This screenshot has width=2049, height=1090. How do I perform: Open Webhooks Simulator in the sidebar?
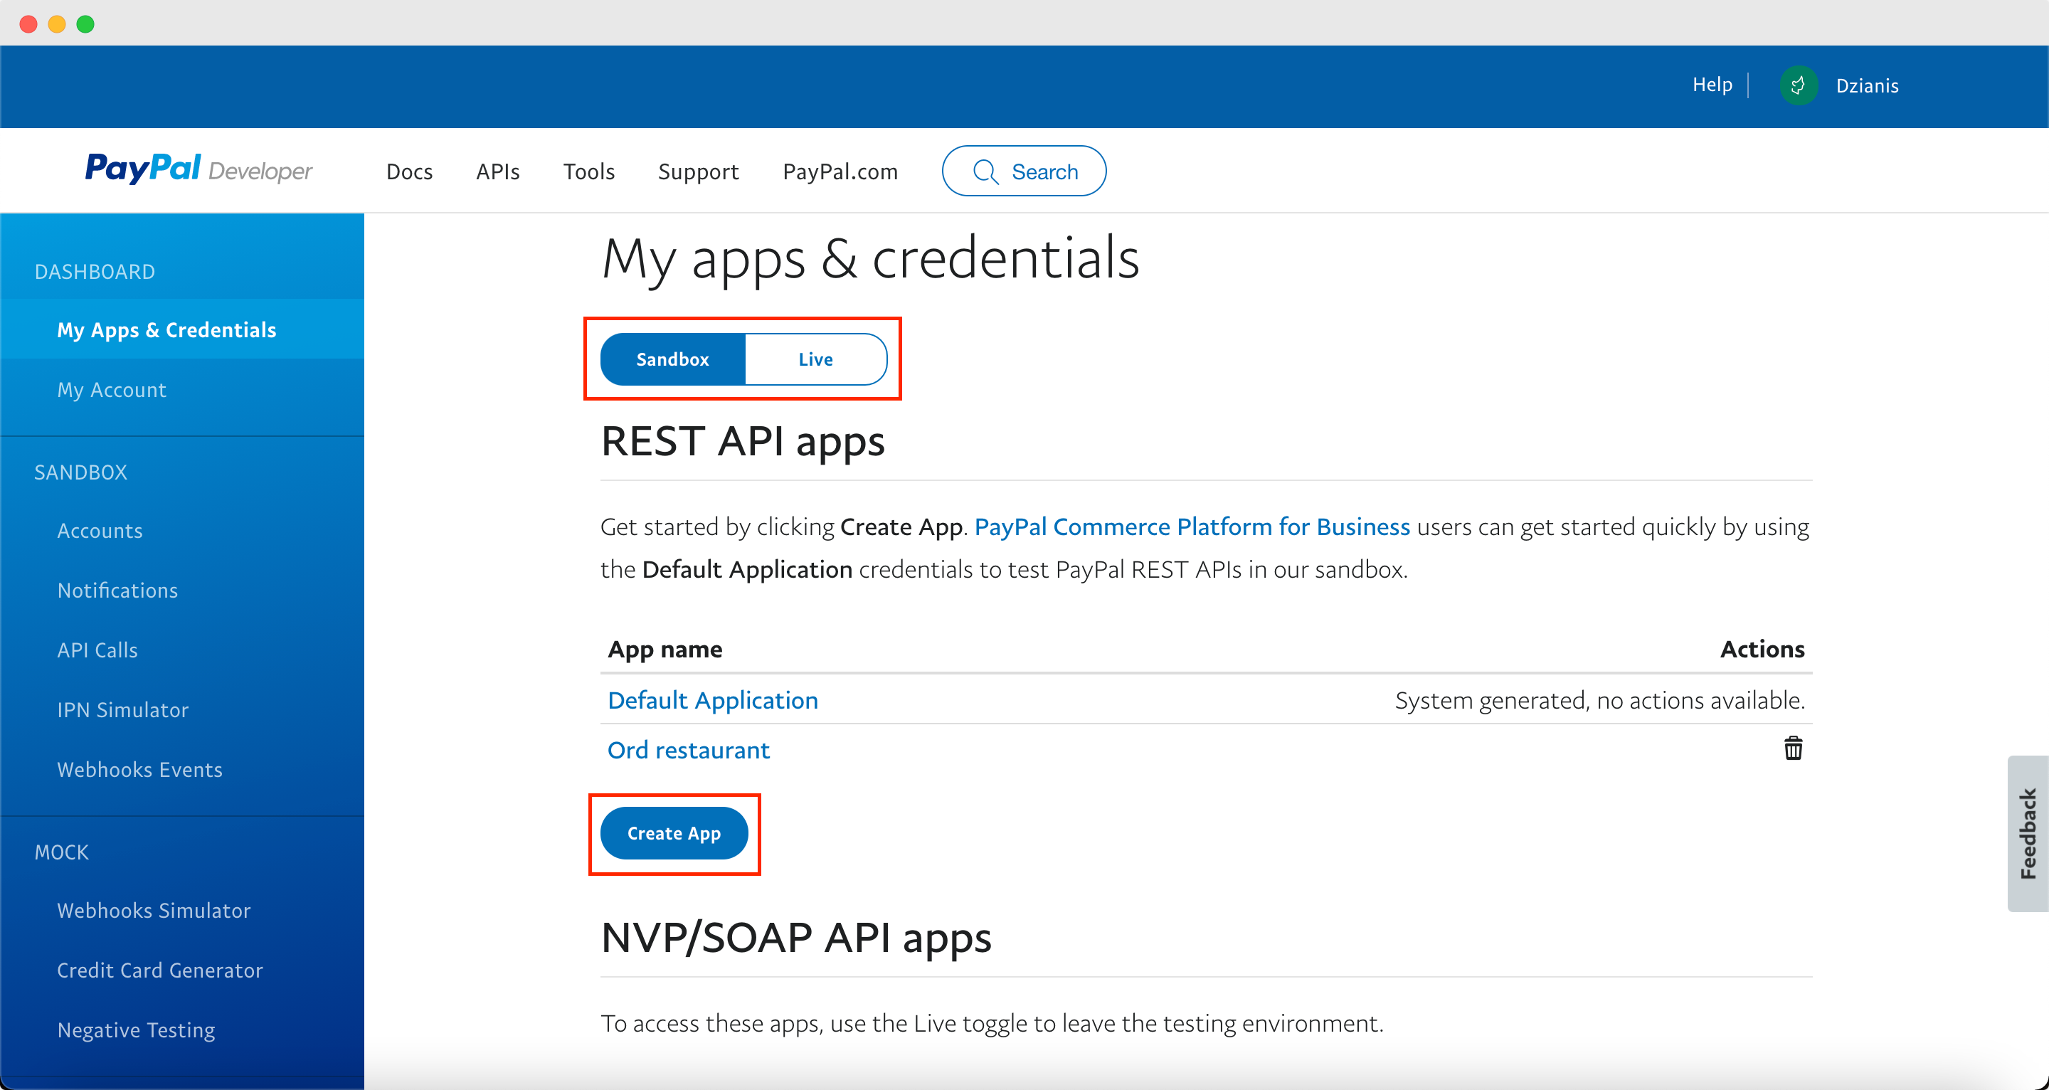click(x=154, y=910)
